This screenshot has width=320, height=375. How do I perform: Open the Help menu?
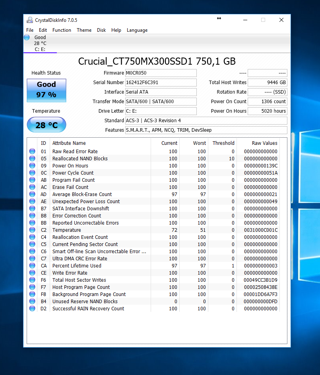click(116, 30)
